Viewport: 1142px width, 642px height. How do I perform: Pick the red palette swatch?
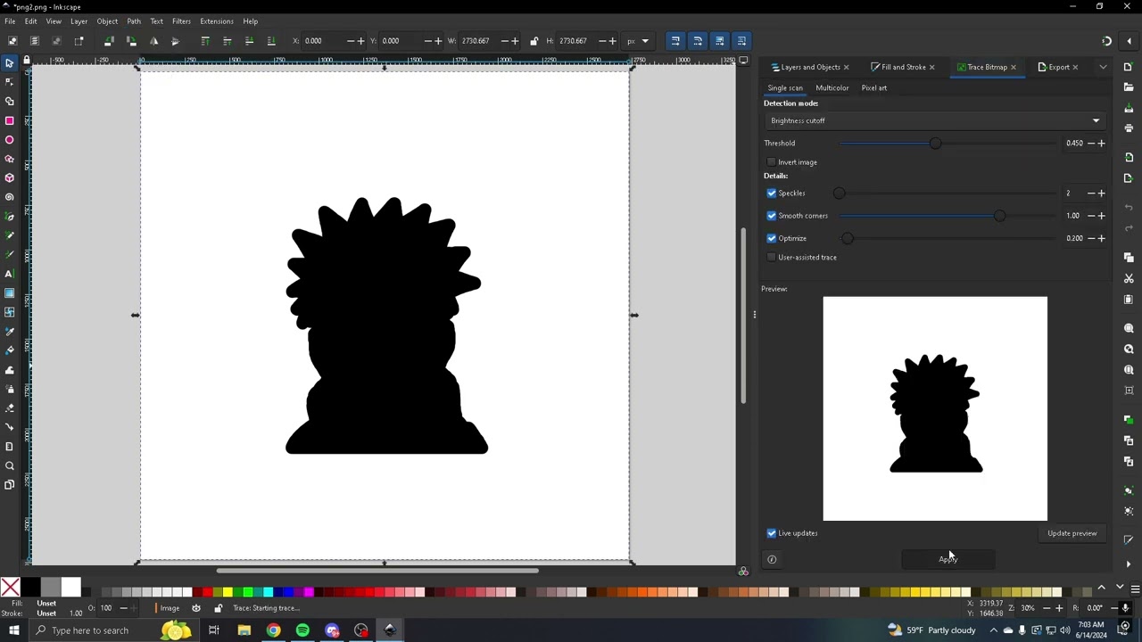[207, 592]
